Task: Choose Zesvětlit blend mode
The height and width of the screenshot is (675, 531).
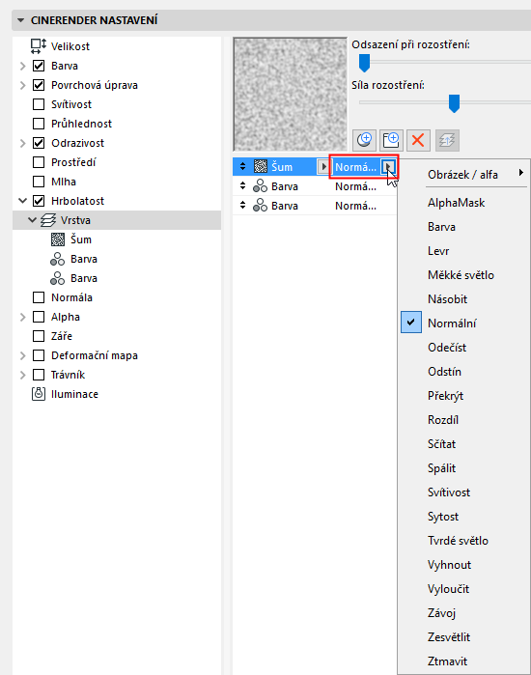Action: coord(463,636)
